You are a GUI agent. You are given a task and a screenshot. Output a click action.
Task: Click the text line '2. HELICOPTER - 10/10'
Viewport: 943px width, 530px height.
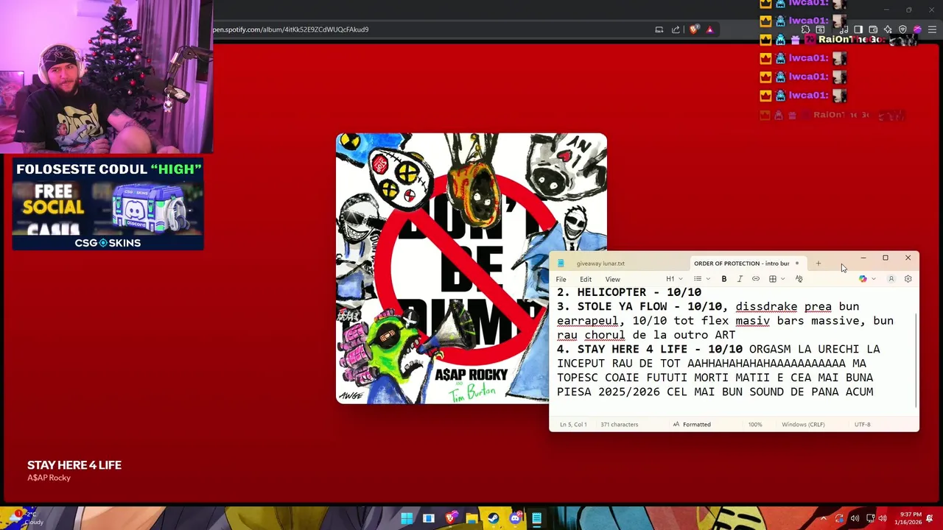(x=629, y=292)
